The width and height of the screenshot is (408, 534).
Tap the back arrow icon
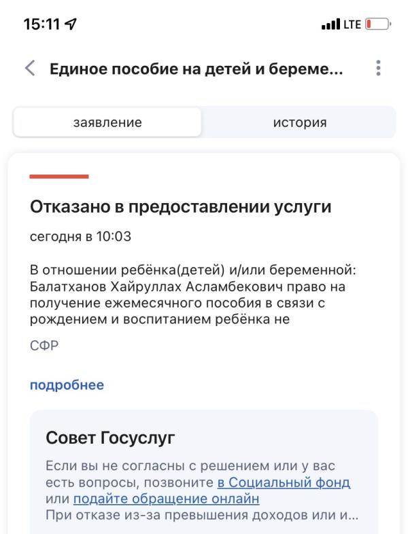(30, 68)
